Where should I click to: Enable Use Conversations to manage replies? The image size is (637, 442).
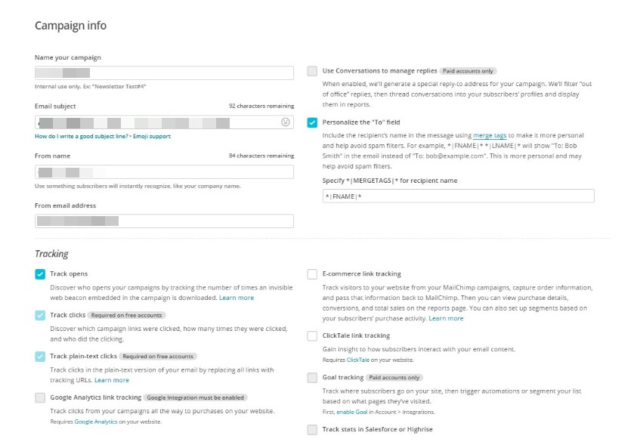312,71
